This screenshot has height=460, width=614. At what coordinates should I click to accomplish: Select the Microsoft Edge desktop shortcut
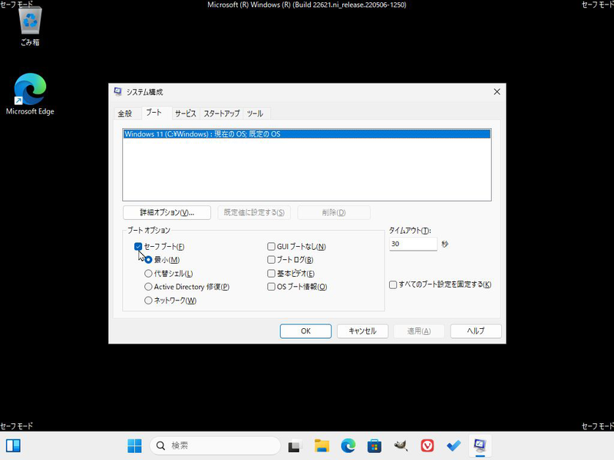click(30, 94)
